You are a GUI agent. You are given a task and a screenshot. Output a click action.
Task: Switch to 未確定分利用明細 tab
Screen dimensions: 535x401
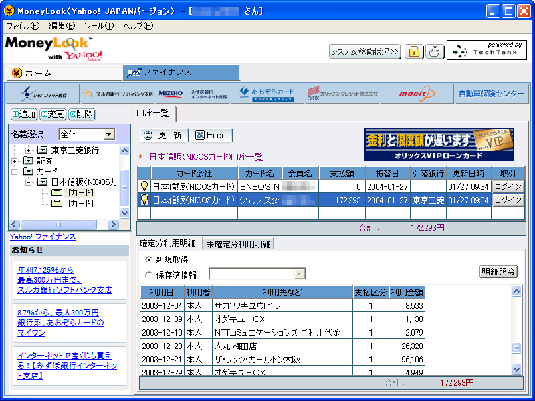tap(238, 244)
